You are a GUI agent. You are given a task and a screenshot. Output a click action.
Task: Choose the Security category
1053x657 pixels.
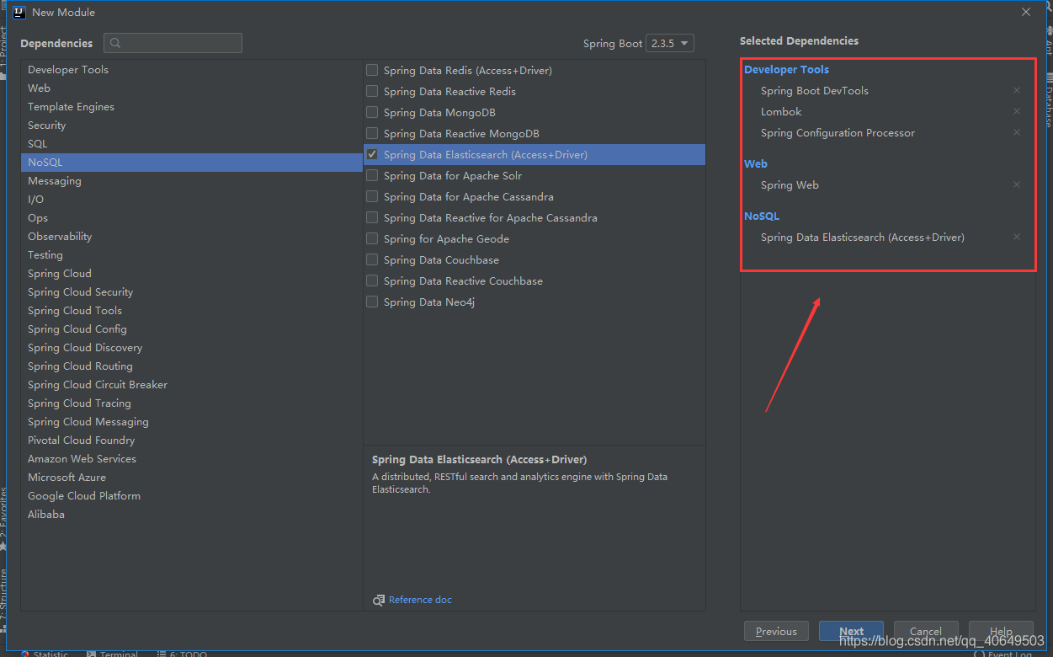(x=192, y=125)
